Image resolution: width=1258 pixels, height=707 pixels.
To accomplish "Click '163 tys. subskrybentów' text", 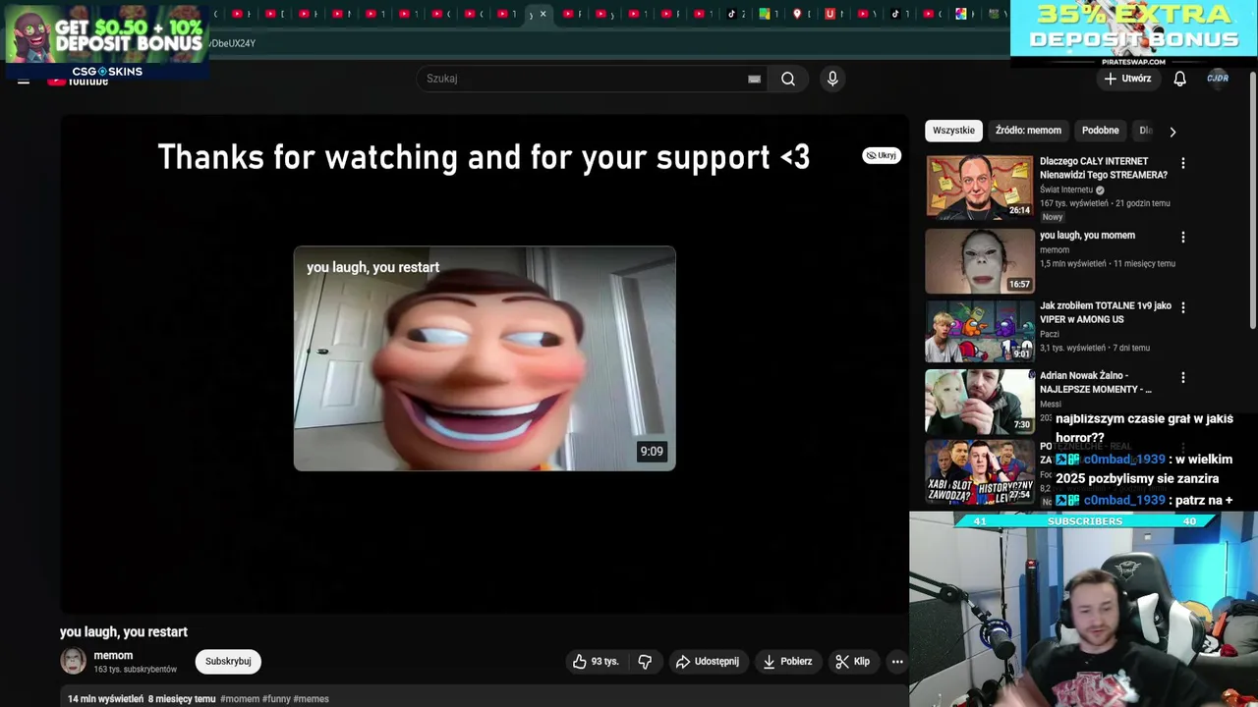I will (x=135, y=670).
